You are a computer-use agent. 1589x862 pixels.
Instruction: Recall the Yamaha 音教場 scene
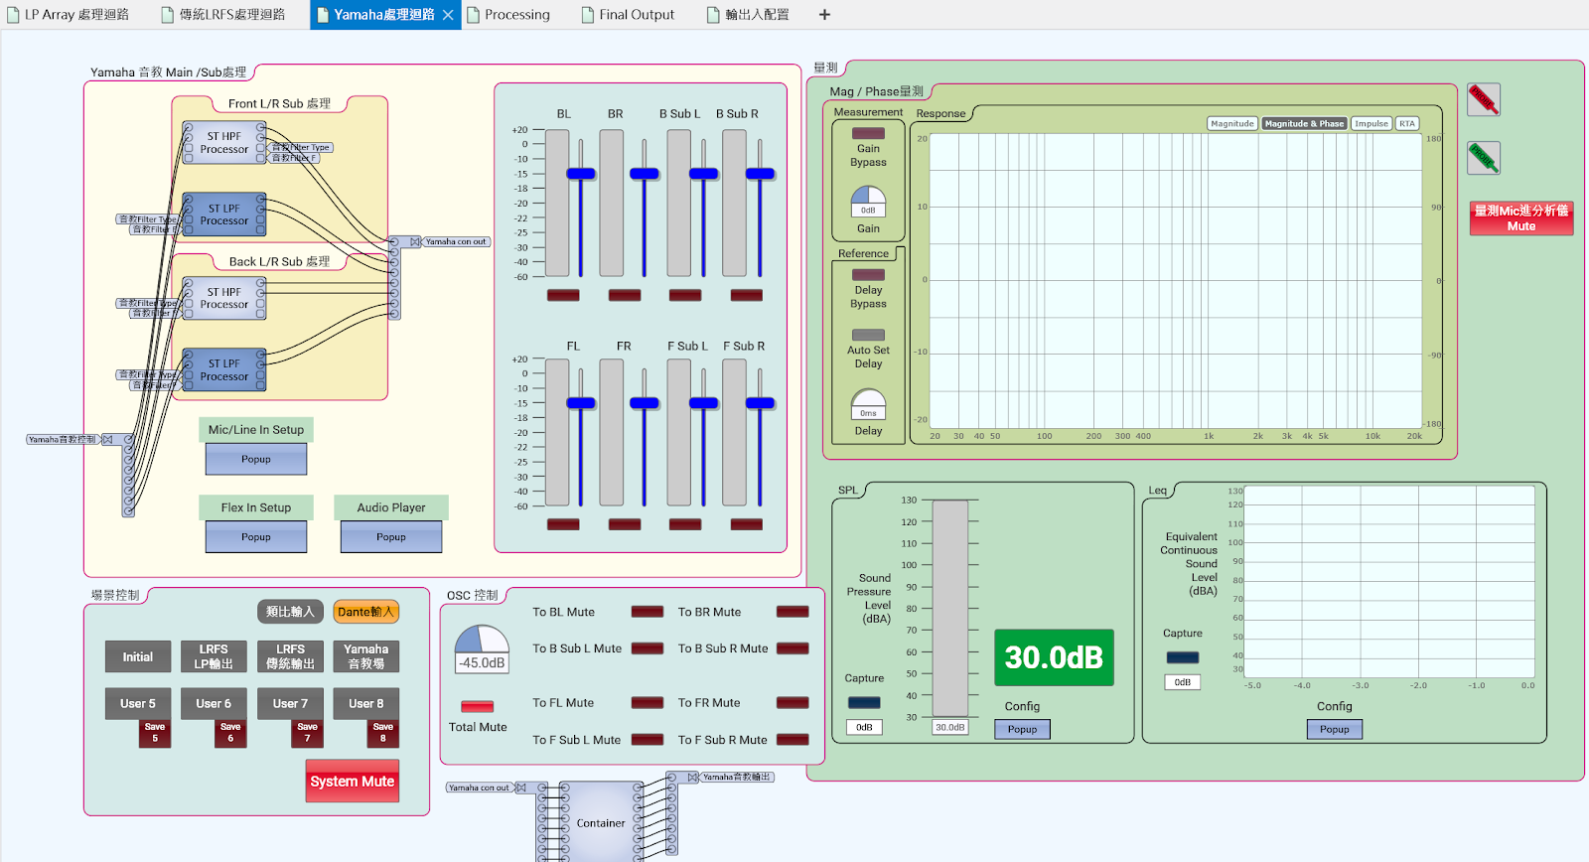pyautogui.click(x=365, y=656)
